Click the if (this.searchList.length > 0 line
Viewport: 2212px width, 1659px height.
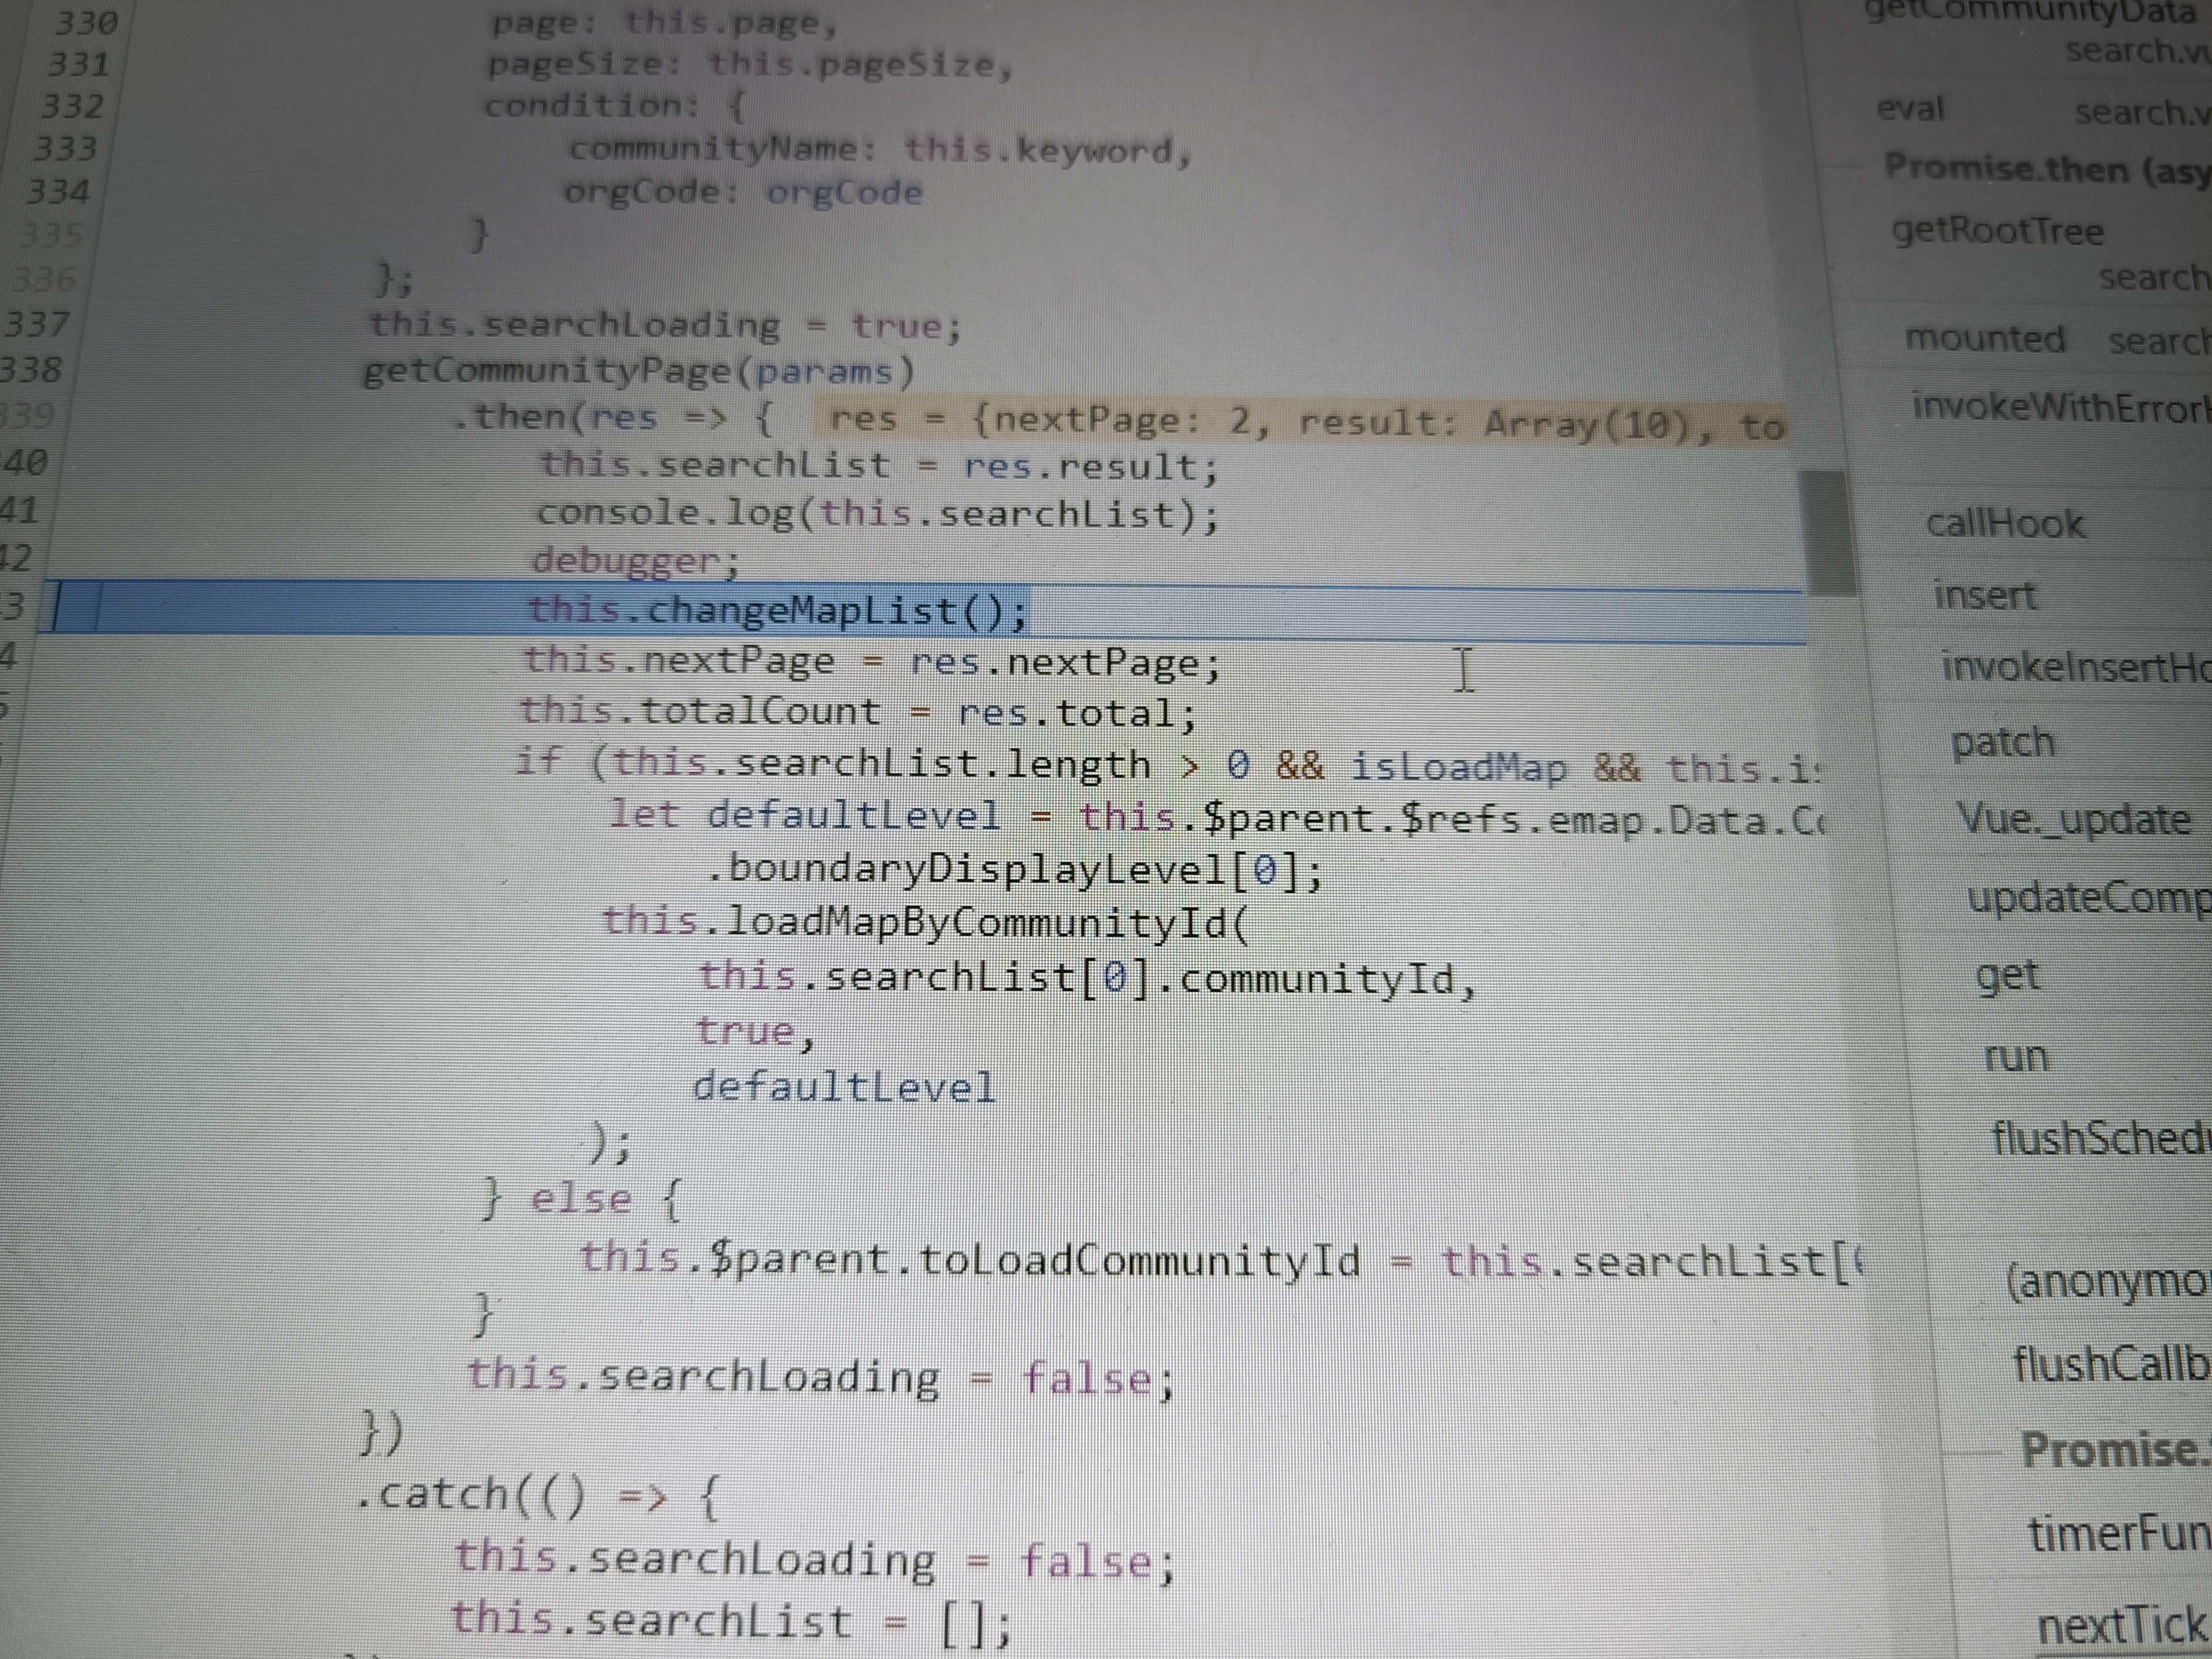(1168, 765)
